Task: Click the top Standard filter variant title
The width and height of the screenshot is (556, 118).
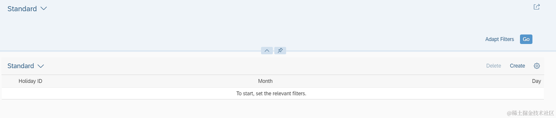Action: pyautogui.click(x=22, y=9)
